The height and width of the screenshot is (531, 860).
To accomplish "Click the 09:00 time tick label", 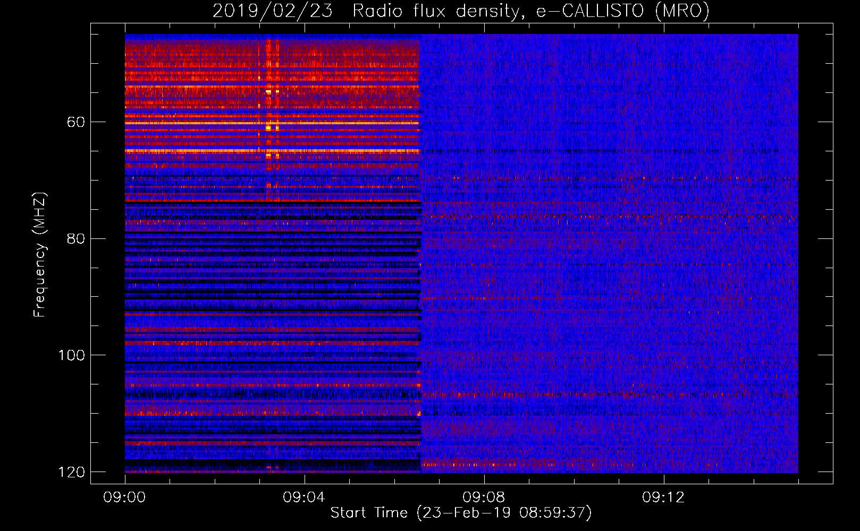I will pyautogui.click(x=125, y=498).
